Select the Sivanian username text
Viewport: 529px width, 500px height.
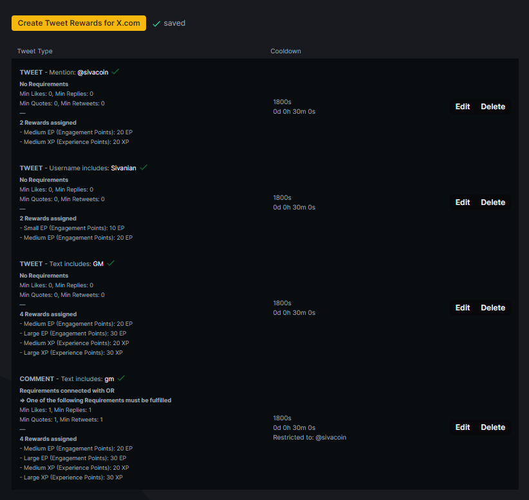coord(124,168)
